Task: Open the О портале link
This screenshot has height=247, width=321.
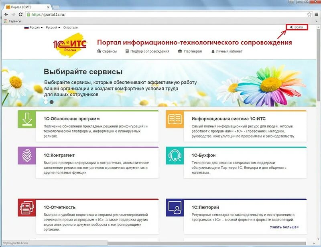Action: (71, 27)
